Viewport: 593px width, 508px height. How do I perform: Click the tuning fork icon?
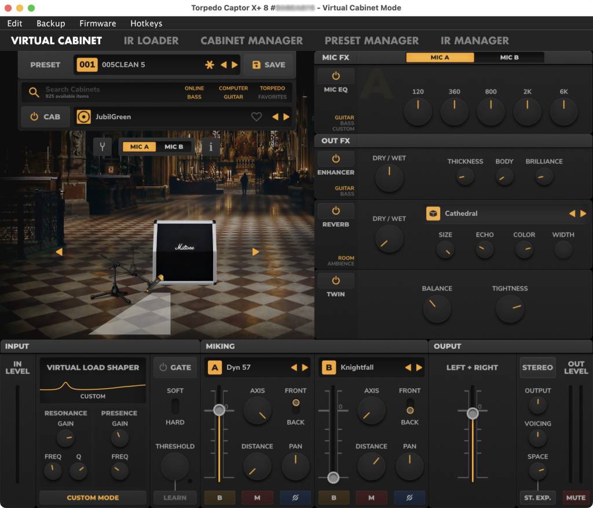102,146
